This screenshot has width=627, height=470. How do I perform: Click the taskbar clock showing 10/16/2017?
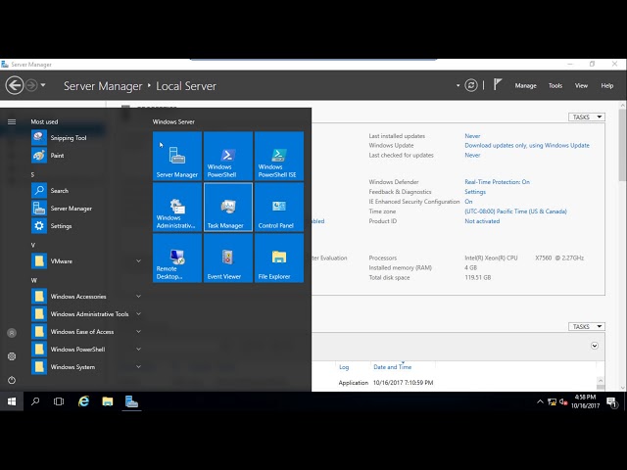pos(586,401)
